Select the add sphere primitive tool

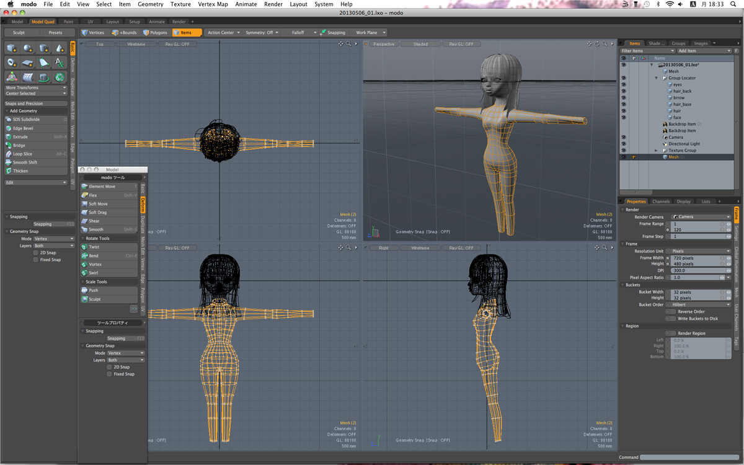(28, 48)
